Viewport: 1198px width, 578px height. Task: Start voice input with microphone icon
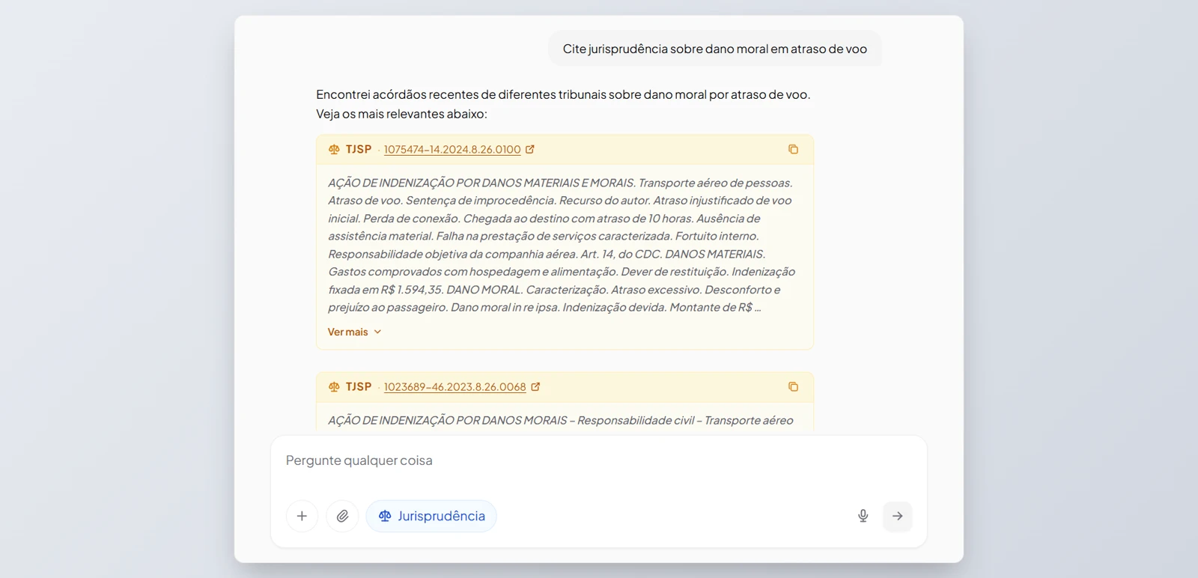863,516
